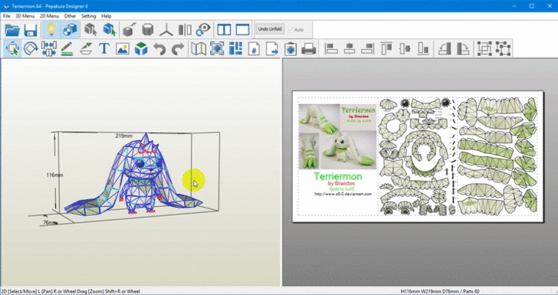Click the Undo Unfold button
Screen dimensions: 558x295
(270, 29)
